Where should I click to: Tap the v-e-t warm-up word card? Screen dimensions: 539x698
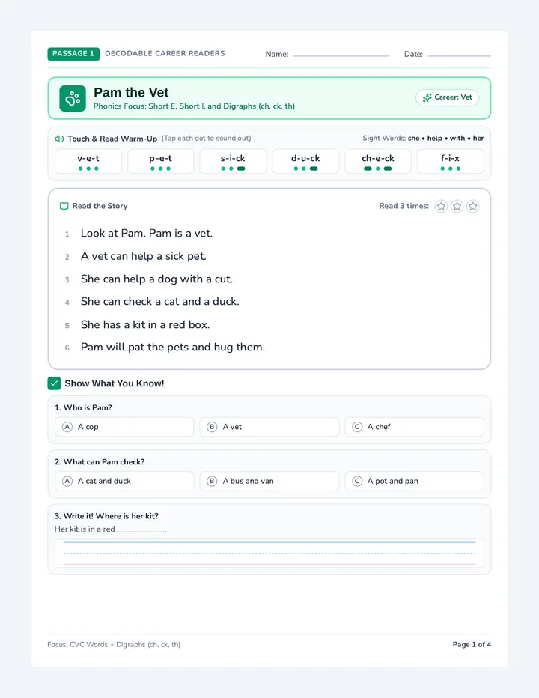[x=88, y=162]
